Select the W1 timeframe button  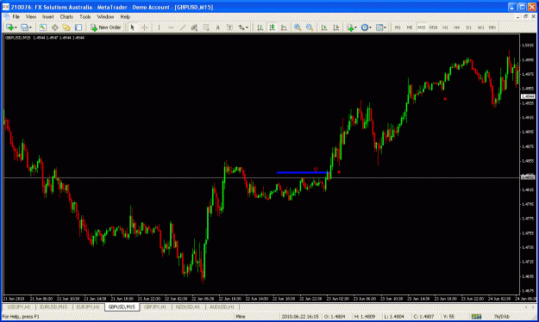480,28
